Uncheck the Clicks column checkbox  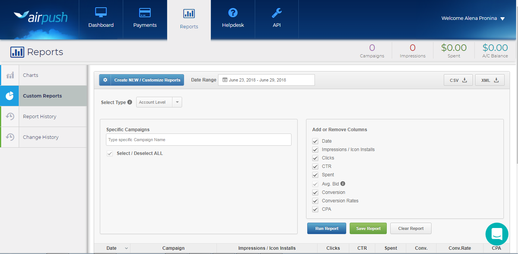click(315, 158)
